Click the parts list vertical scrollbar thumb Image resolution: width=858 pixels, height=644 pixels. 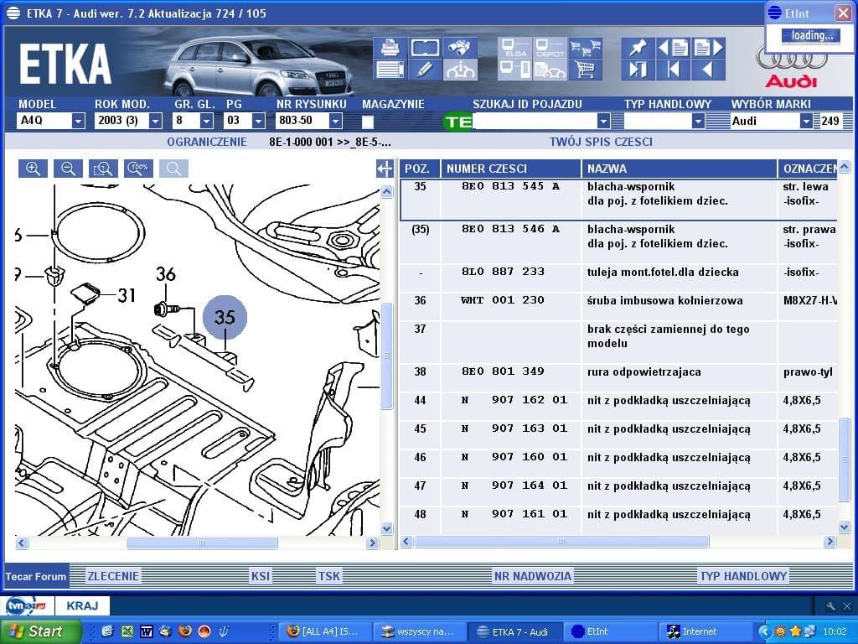point(844,459)
